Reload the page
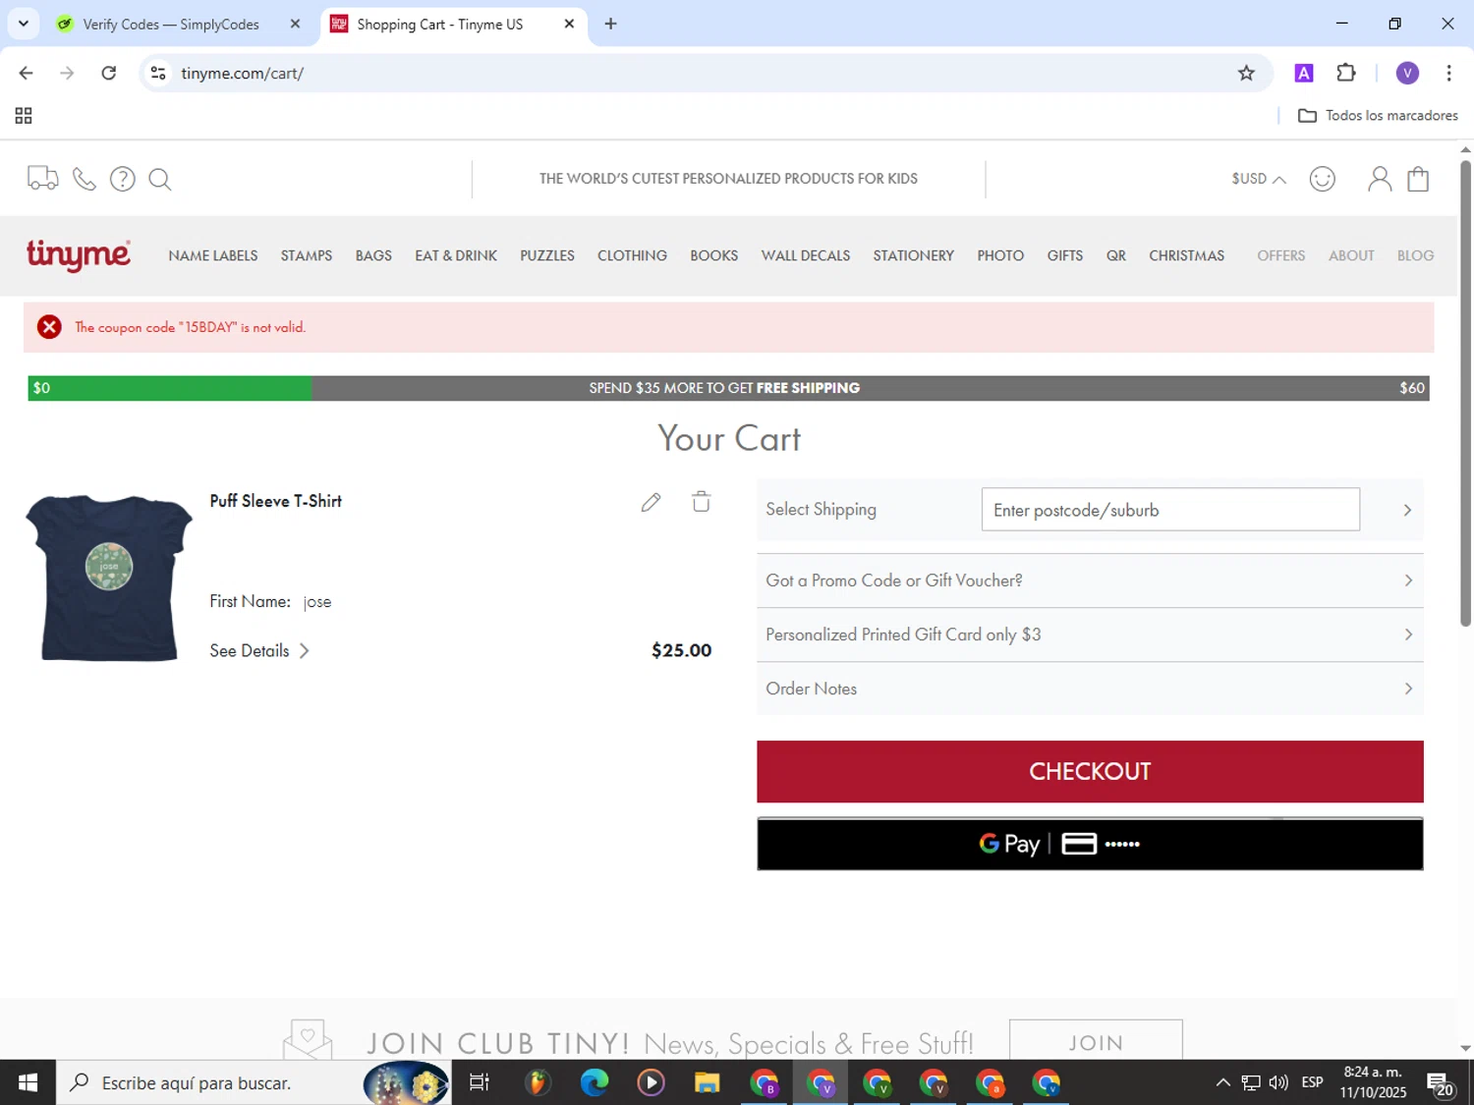Viewport: 1474px width, 1105px height. point(109,73)
